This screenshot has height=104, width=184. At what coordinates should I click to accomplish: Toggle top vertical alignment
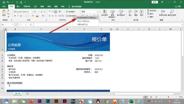tap(50, 12)
